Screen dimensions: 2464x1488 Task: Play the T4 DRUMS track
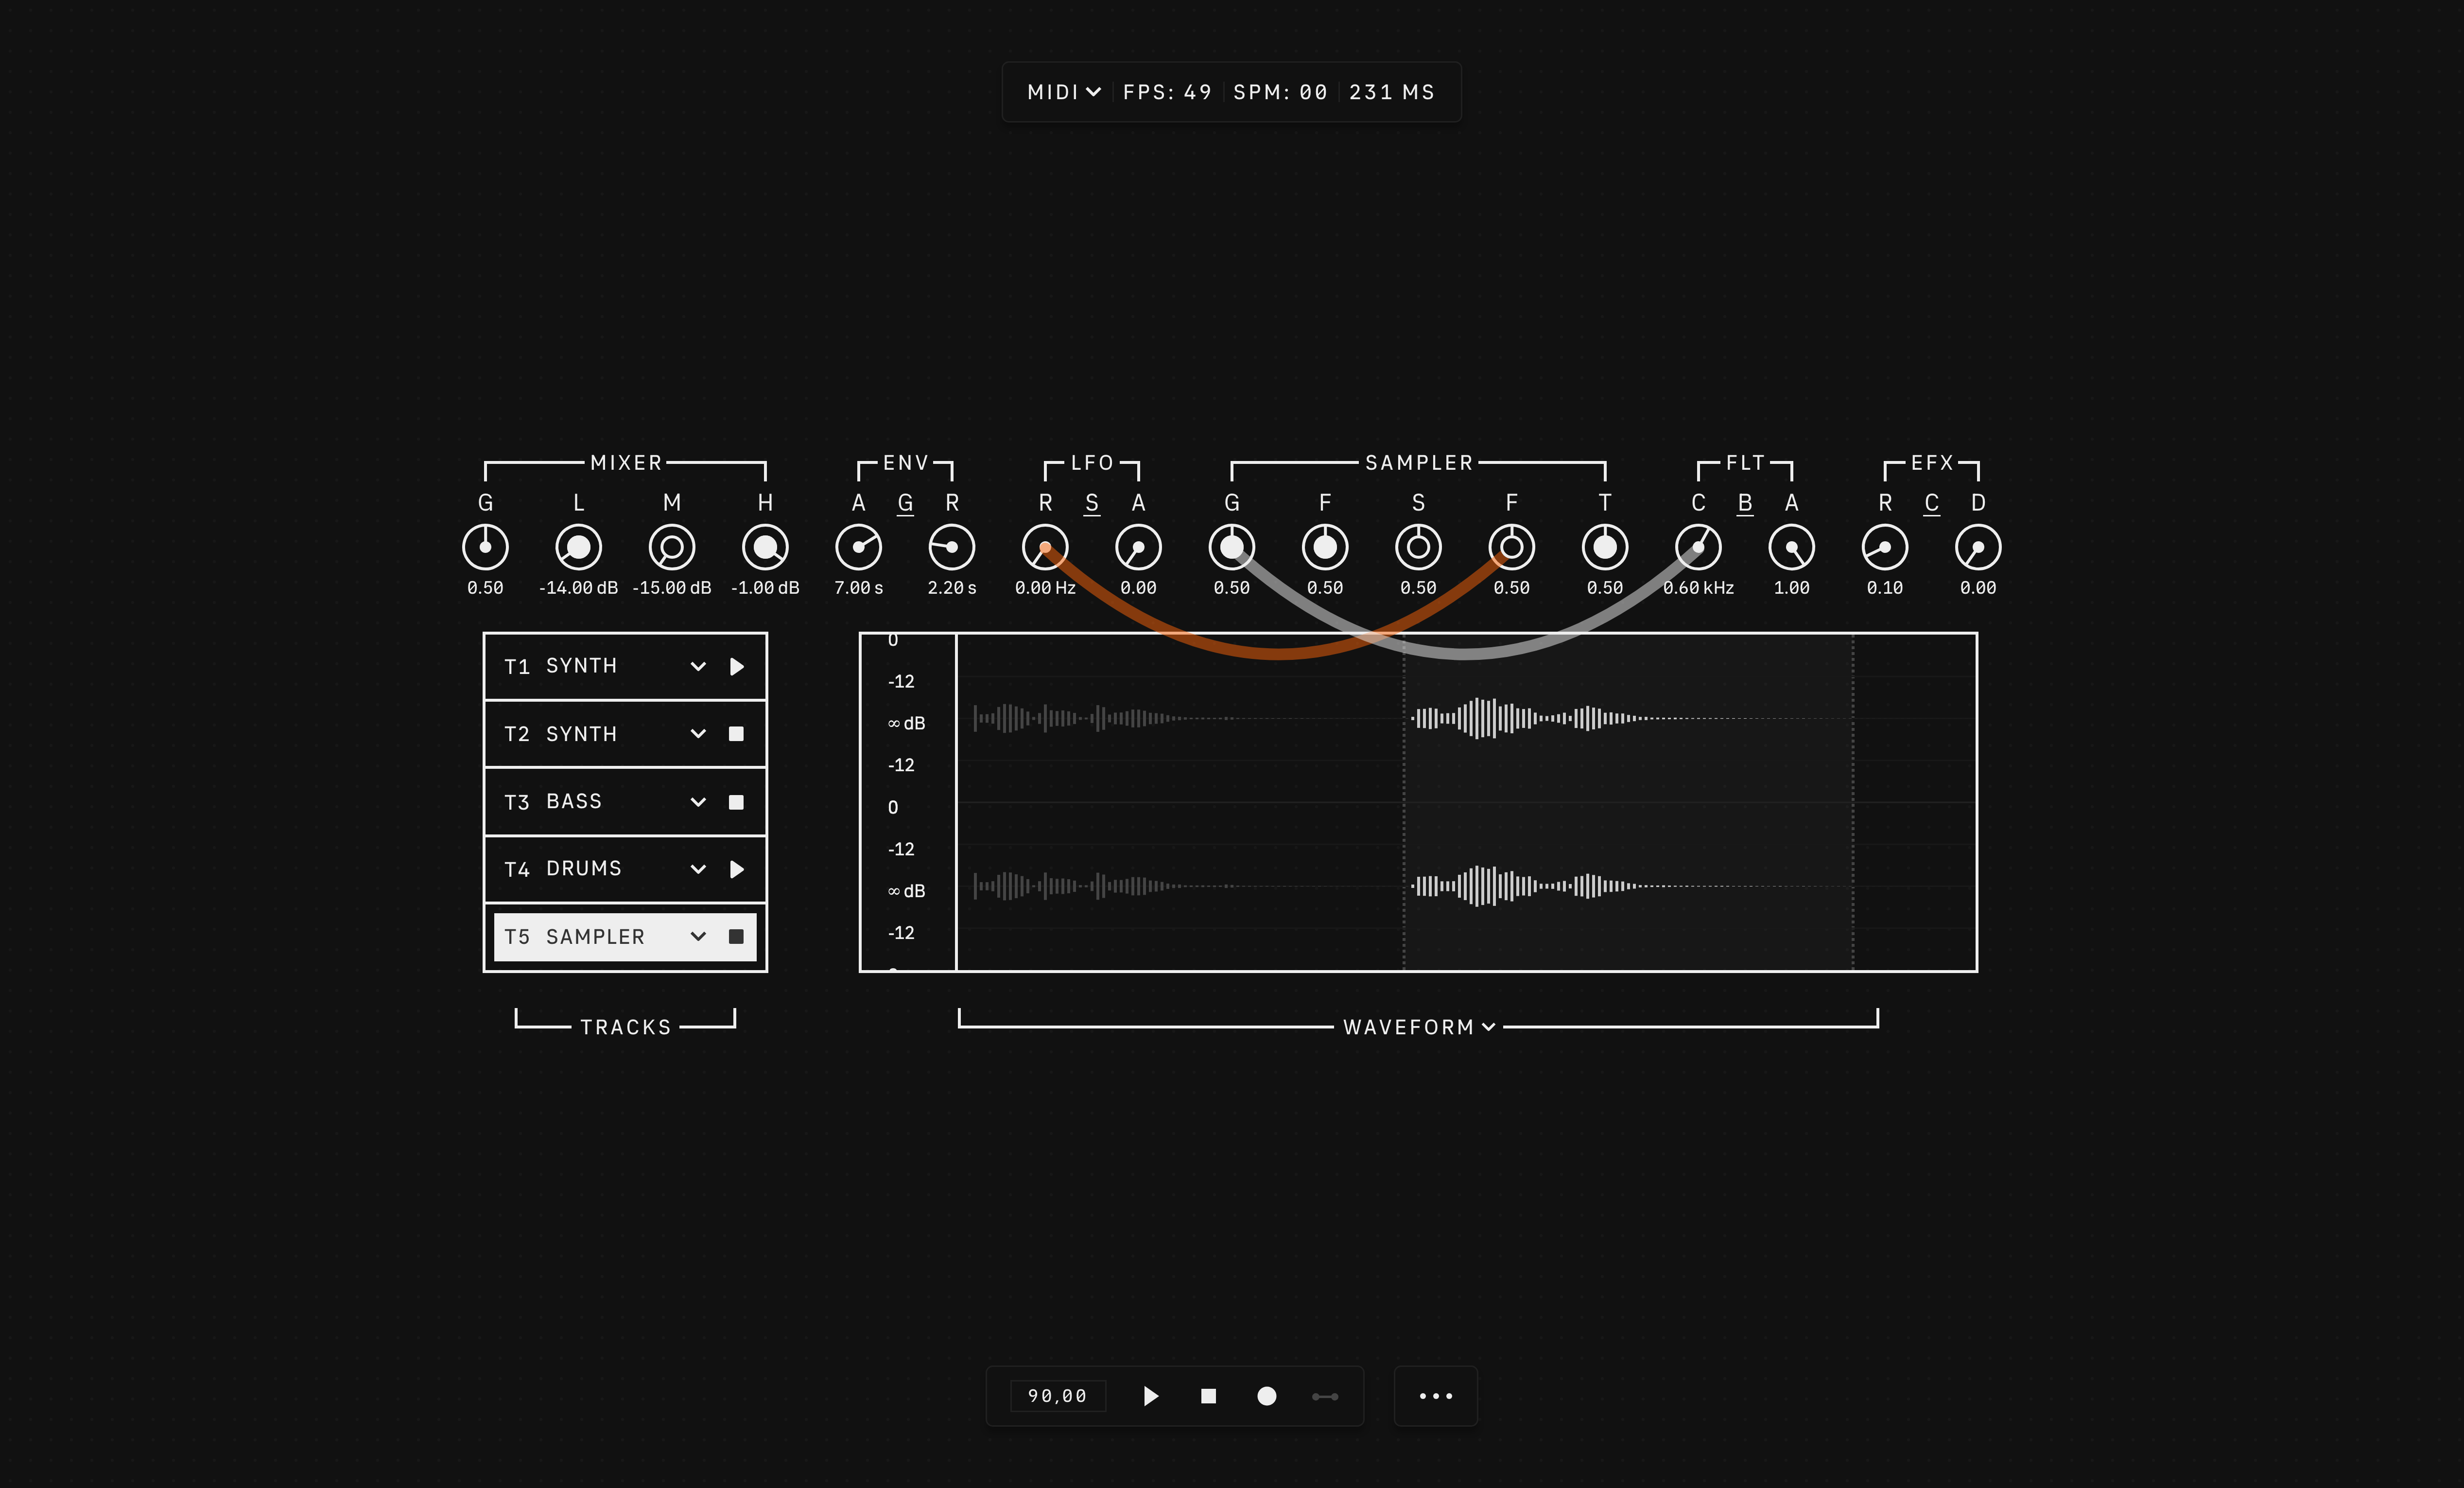click(x=737, y=868)
